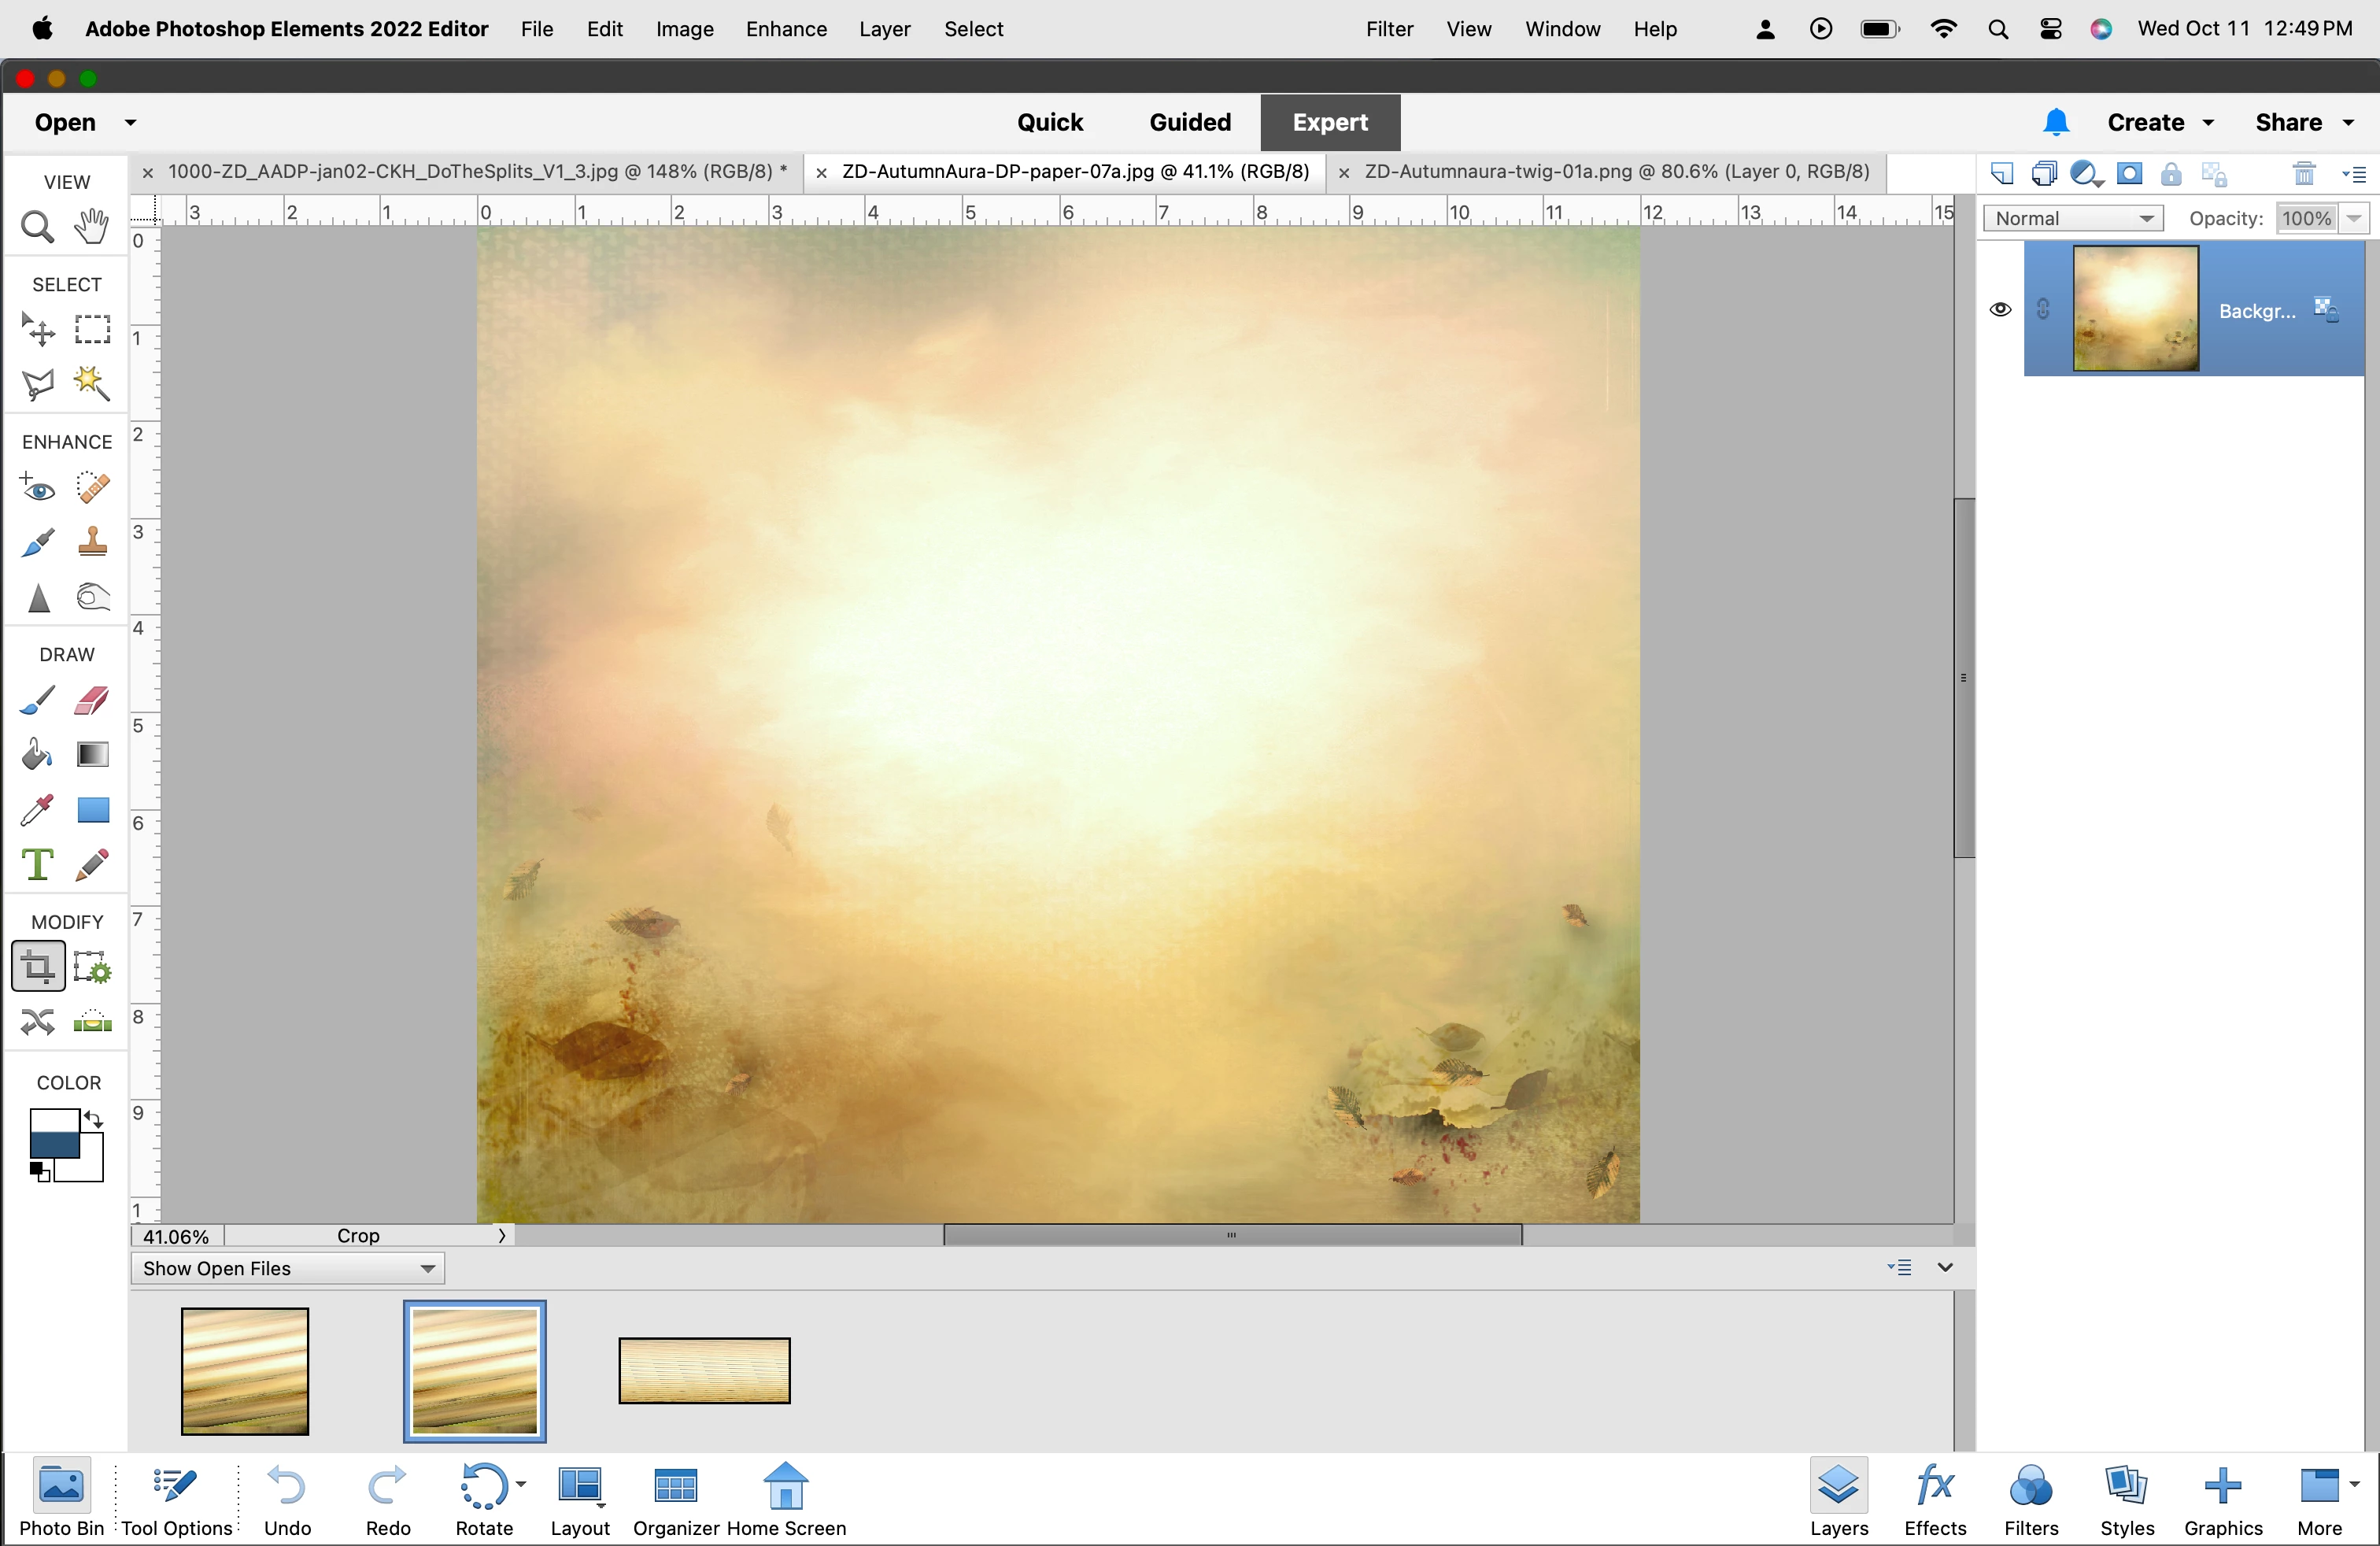This screenshot has width=2380, height=1546.
Task: Swap foreground and background colors
Action: (93, 1118)
